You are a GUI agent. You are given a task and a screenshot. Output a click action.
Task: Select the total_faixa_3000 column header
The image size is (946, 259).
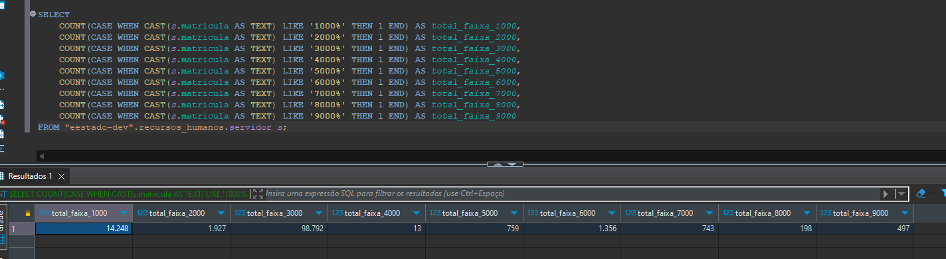coord(279,213)
